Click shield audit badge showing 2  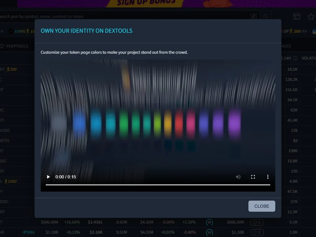(x=257, y=233)
